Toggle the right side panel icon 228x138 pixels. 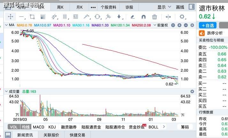point(192,7)
